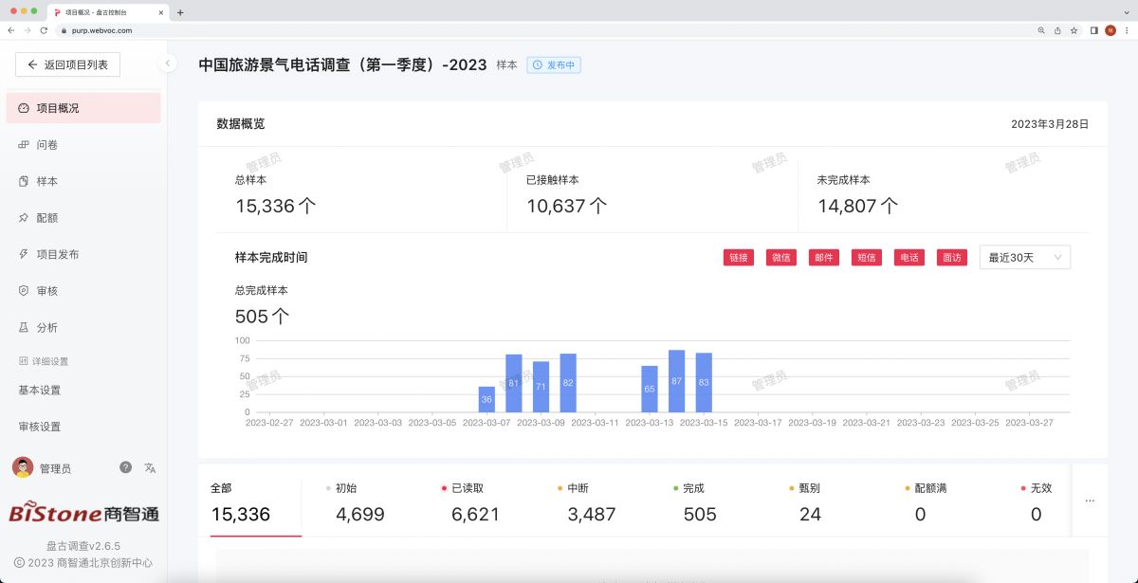Open 配额 quota pin icon in sidebar
The image size is (1138, 583).
pos(24,218)
